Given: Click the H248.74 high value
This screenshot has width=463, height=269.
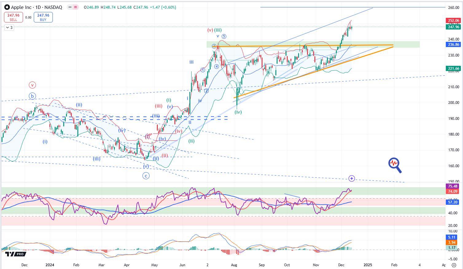Looking at the screenshot, I should click(108, 7).
